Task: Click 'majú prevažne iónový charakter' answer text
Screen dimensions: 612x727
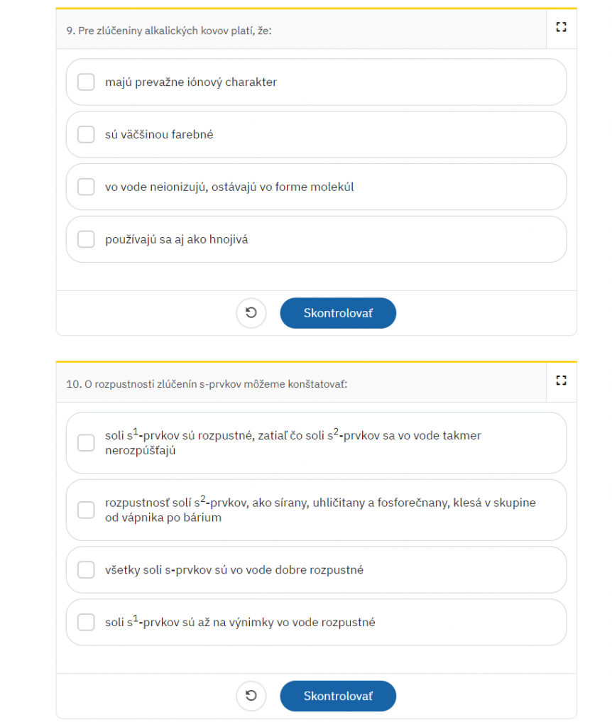Action: [x=191, y=82]
